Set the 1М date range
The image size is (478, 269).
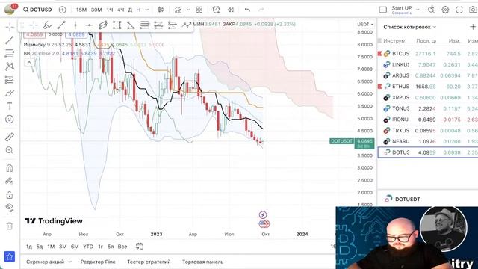pyautogui.click(x=51, y=247)
